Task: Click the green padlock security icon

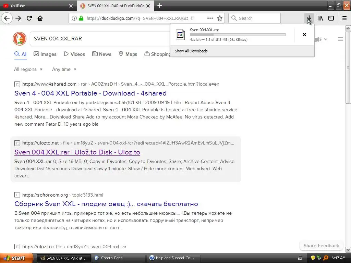Action: pos(81,18)
